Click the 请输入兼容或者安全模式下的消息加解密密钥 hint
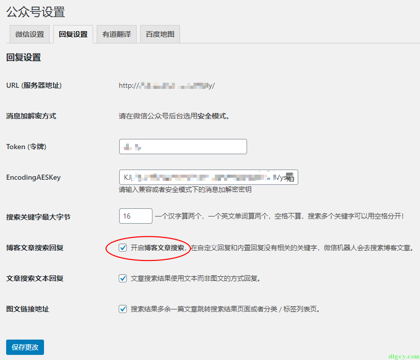The height and width of the screenshot is (360, 420). [185, 189]
